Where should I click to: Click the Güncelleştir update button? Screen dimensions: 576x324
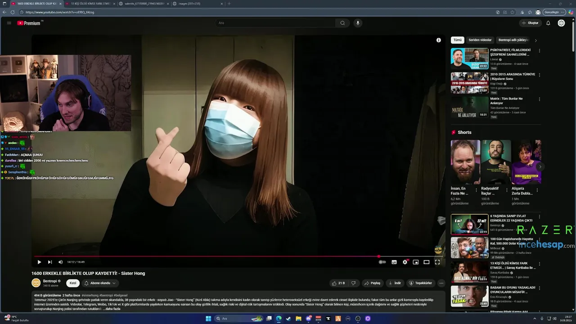[x=553, y=12]
